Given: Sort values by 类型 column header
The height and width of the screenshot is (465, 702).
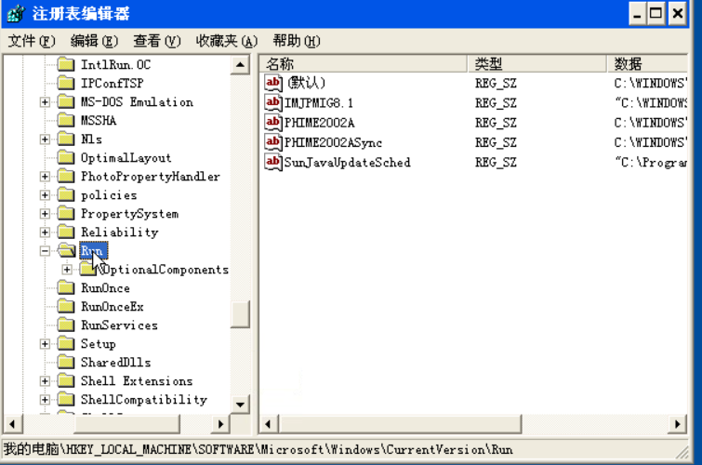Looking at the screenshot, I should (536, 63).
